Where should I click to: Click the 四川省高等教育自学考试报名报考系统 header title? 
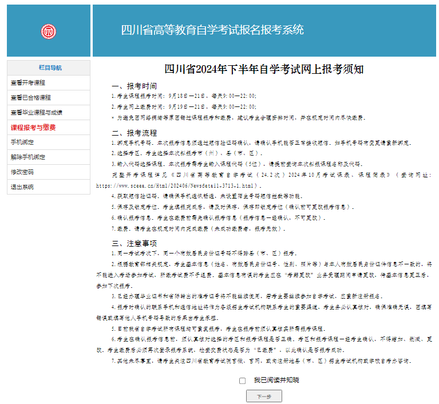pos(212,30)
